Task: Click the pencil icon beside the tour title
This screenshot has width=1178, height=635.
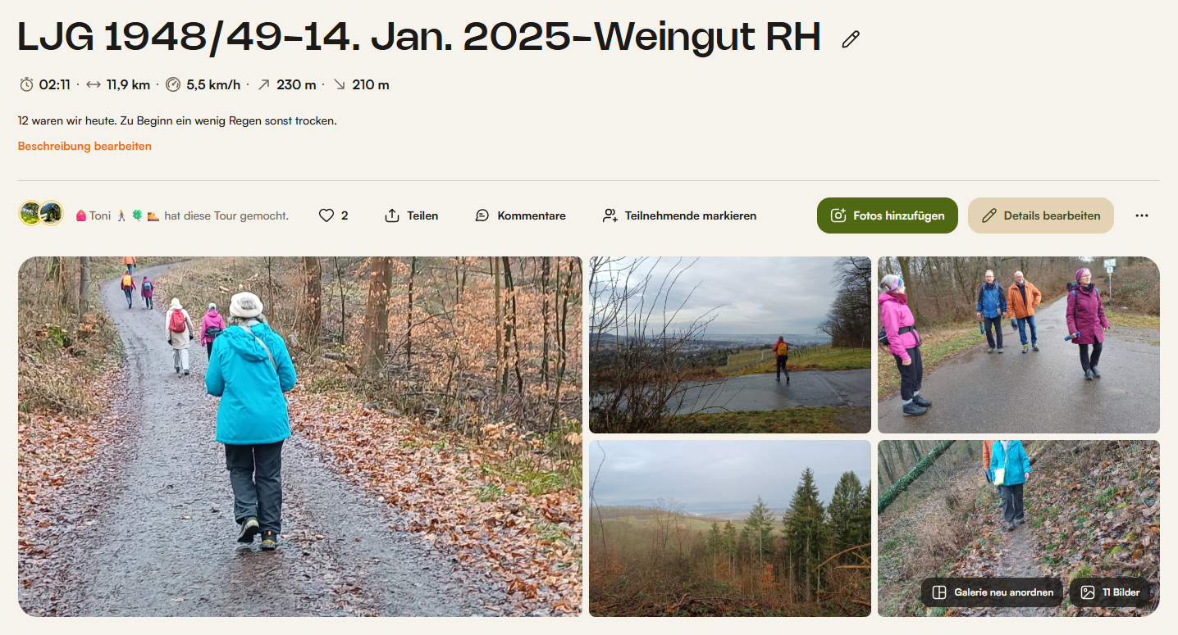Action: click(851, 39)
